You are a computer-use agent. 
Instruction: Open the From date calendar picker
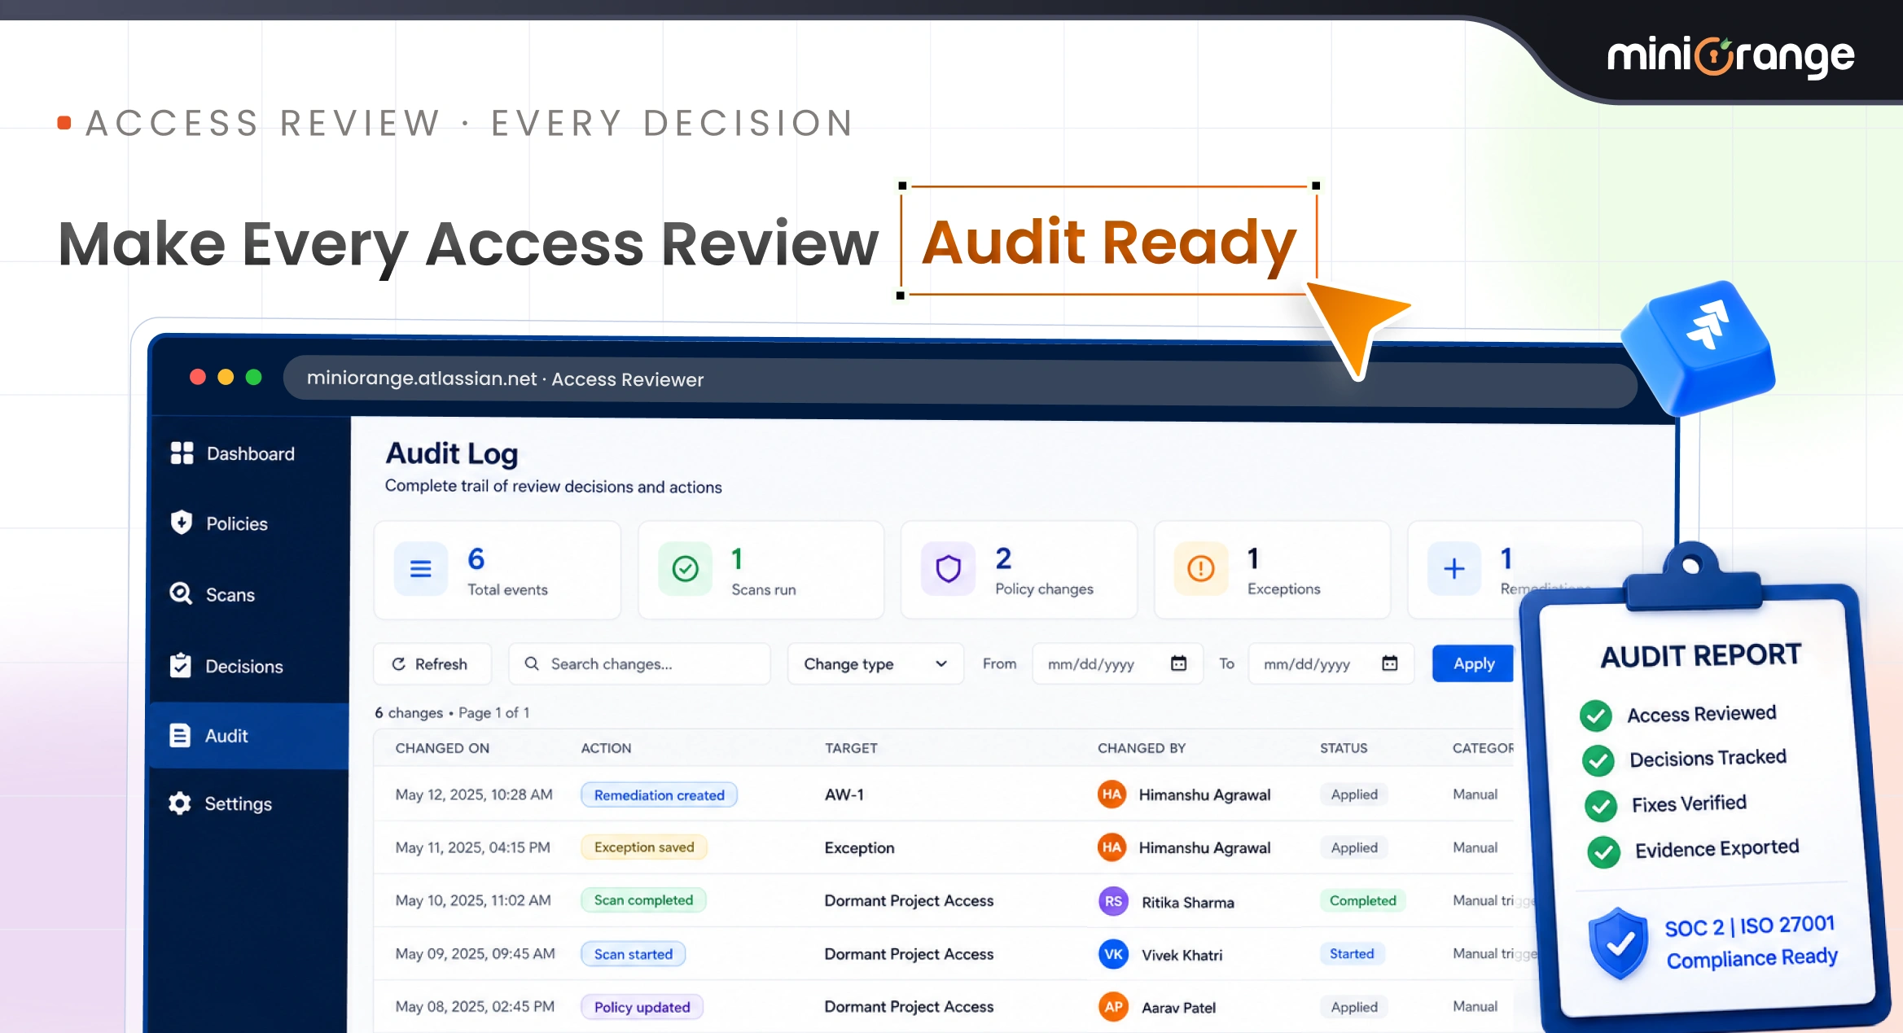(x=1178, y=663)
